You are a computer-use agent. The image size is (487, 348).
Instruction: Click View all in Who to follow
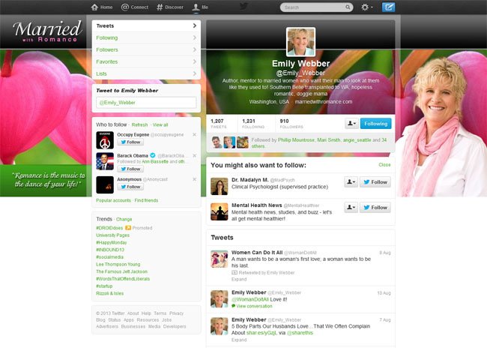pyautogui.click(x=160, y=124)
